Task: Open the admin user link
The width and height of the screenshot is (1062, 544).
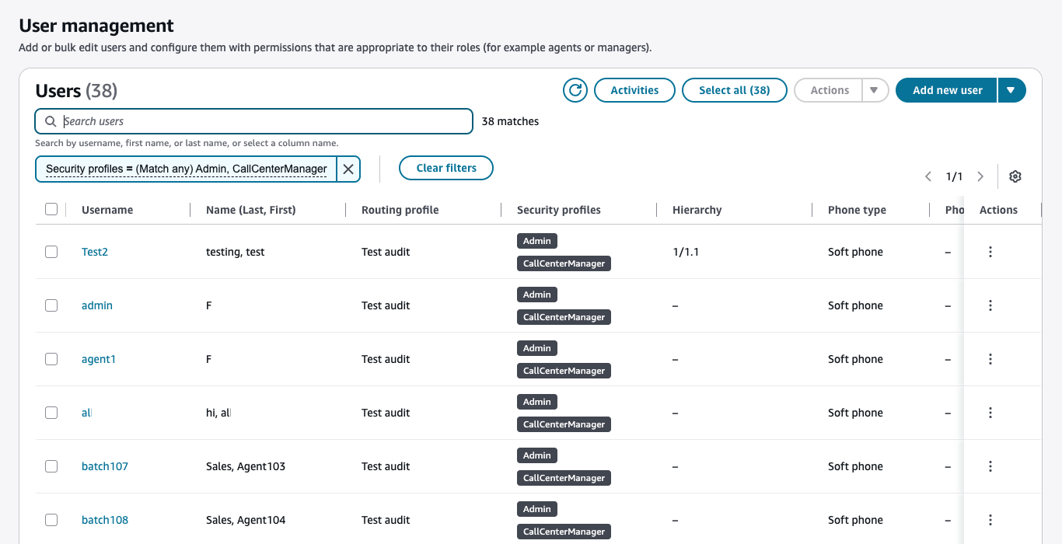Action: (x=97, y=305)
